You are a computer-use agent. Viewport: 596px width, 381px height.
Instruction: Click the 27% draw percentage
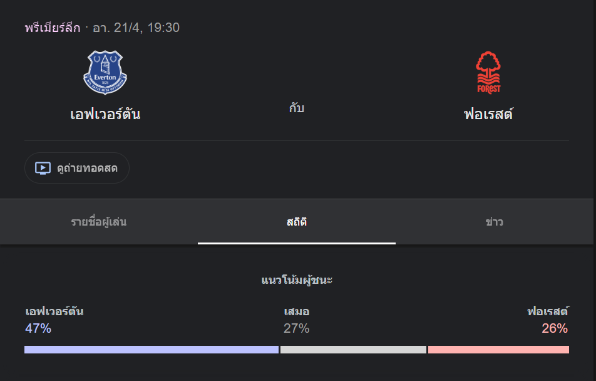[x=297, y=328]
